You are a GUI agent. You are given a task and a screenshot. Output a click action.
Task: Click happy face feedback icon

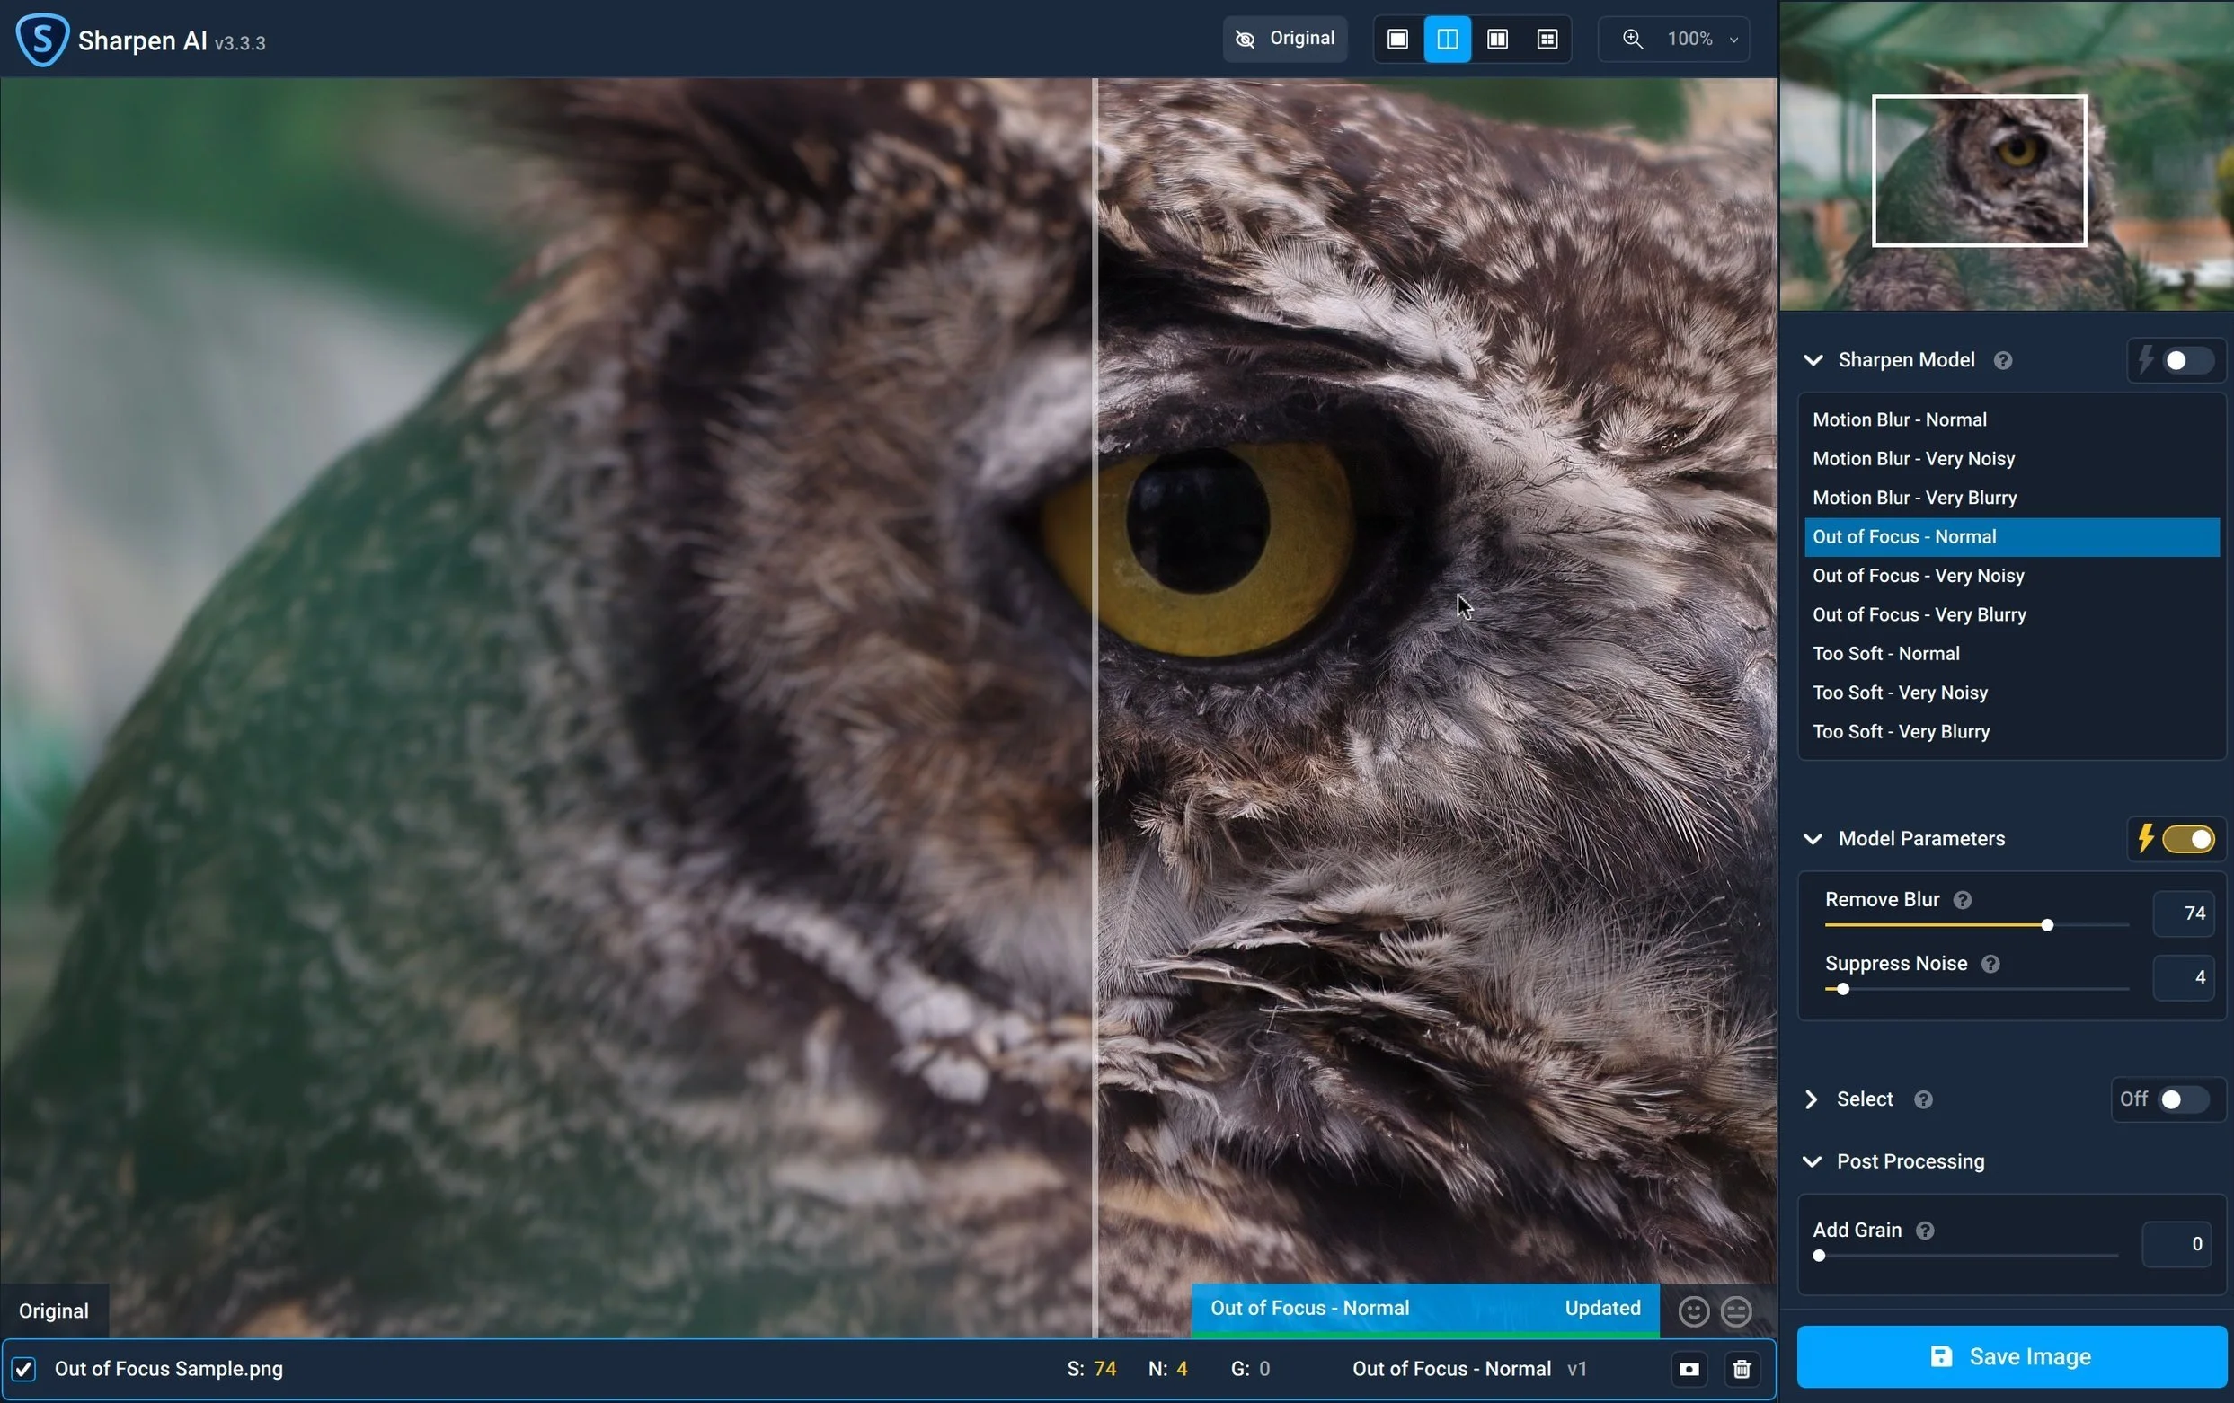tap(1693, 1310)
